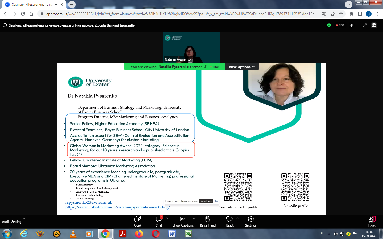Screen dimensions: 383x239
Task: Toggle the Chrome side panel
Action: pyautogui.click(x=360, y=14)
